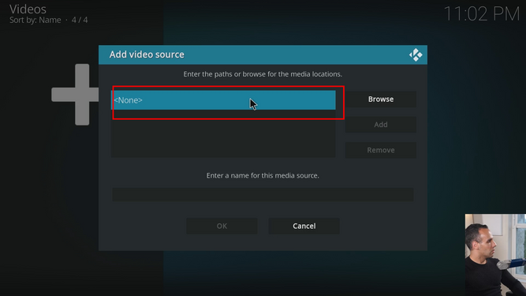Click the mouse cursor spot in path row
The image size is (526, 296).
point(253,104)
